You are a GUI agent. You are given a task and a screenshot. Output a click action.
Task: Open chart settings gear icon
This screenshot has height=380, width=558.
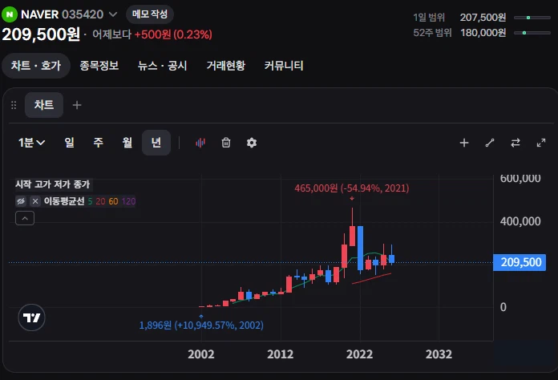(x=252, y=143)
